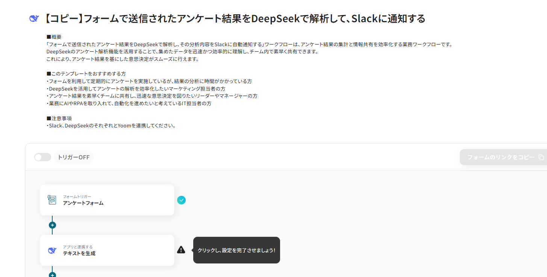Add a step with plus below アンケートフォーム

point(52,225)
